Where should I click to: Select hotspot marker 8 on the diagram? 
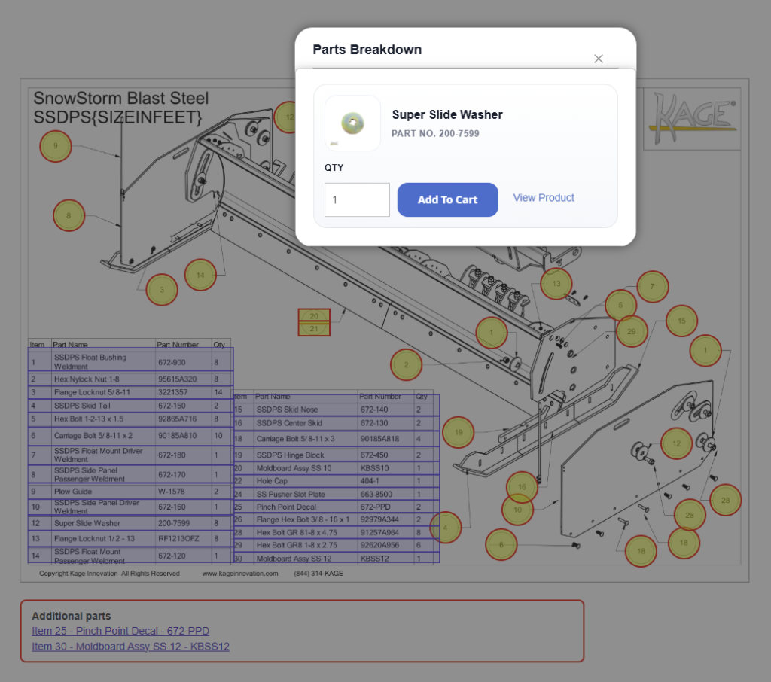click(69, 215)
